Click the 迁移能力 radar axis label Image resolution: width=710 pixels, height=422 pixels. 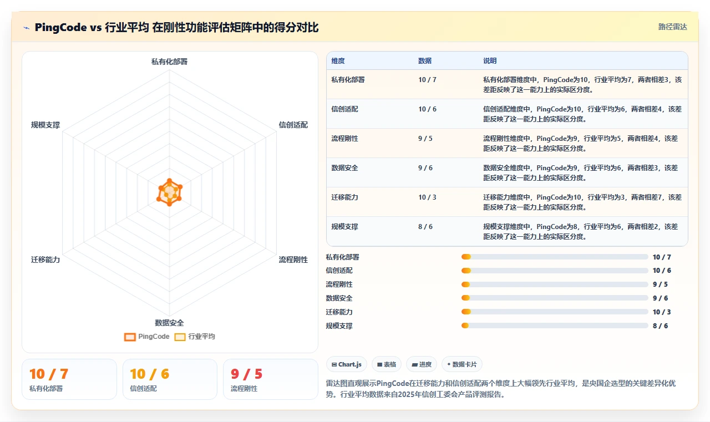point(45,260)
